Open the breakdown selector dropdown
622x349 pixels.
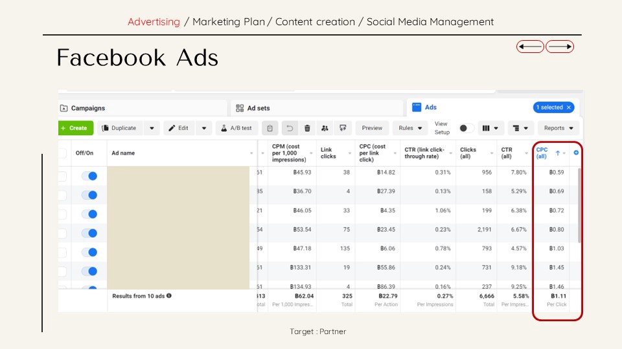pos(520,128)
